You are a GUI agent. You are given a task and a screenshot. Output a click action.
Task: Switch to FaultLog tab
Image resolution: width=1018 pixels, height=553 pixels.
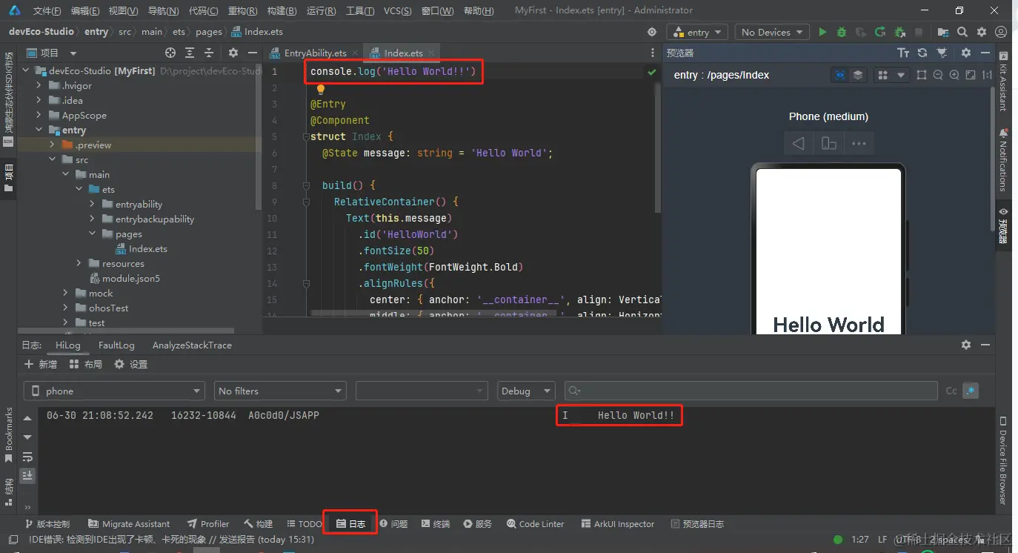[116, 345]
